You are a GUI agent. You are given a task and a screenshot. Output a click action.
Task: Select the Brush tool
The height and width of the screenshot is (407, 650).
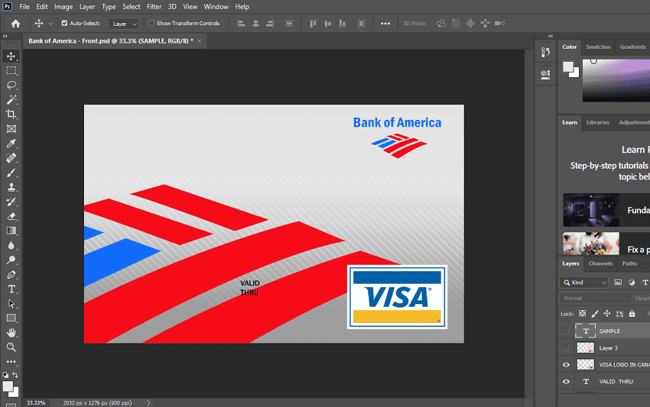coord(12,173)
